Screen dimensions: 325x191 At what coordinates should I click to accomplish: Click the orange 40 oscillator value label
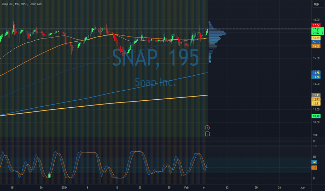[314, 168]
